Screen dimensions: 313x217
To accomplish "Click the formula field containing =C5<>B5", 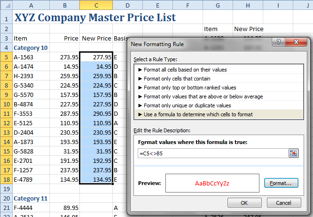I will click(x=211, y=153).
